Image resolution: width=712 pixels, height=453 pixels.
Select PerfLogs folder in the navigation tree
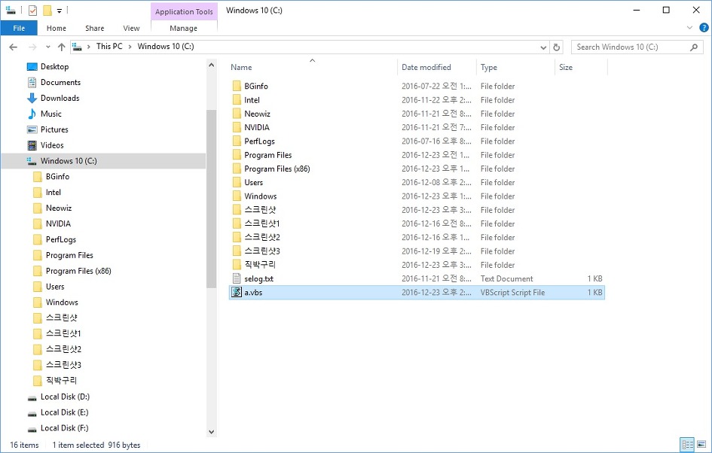(61, 239)
